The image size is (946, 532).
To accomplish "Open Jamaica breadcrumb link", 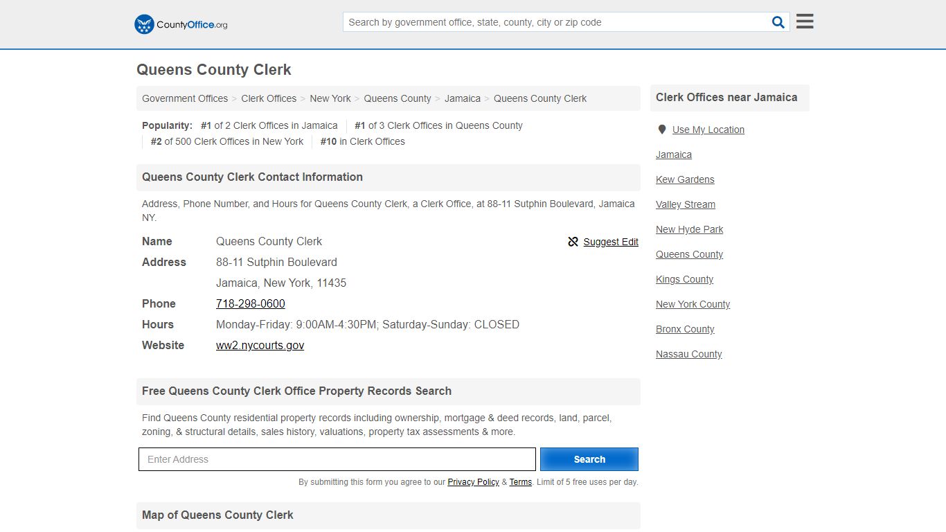I will point(463,98).
